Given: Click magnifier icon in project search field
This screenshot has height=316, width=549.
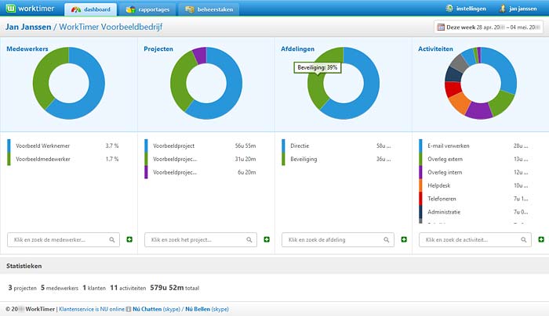Looking at the screenshot, I should click(250, 239).
